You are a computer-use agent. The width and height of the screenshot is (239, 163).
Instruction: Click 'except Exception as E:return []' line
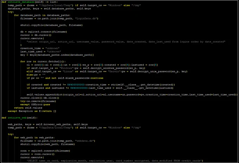tap(32, 111)
